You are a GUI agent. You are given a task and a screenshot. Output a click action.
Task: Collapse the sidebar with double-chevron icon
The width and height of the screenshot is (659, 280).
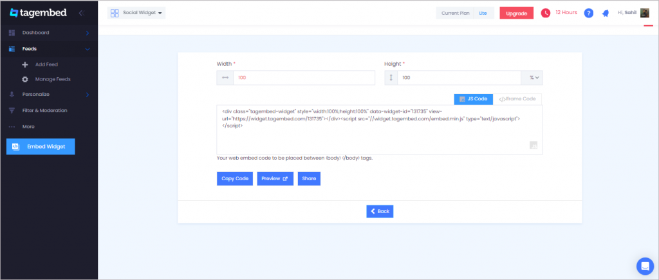82,13
